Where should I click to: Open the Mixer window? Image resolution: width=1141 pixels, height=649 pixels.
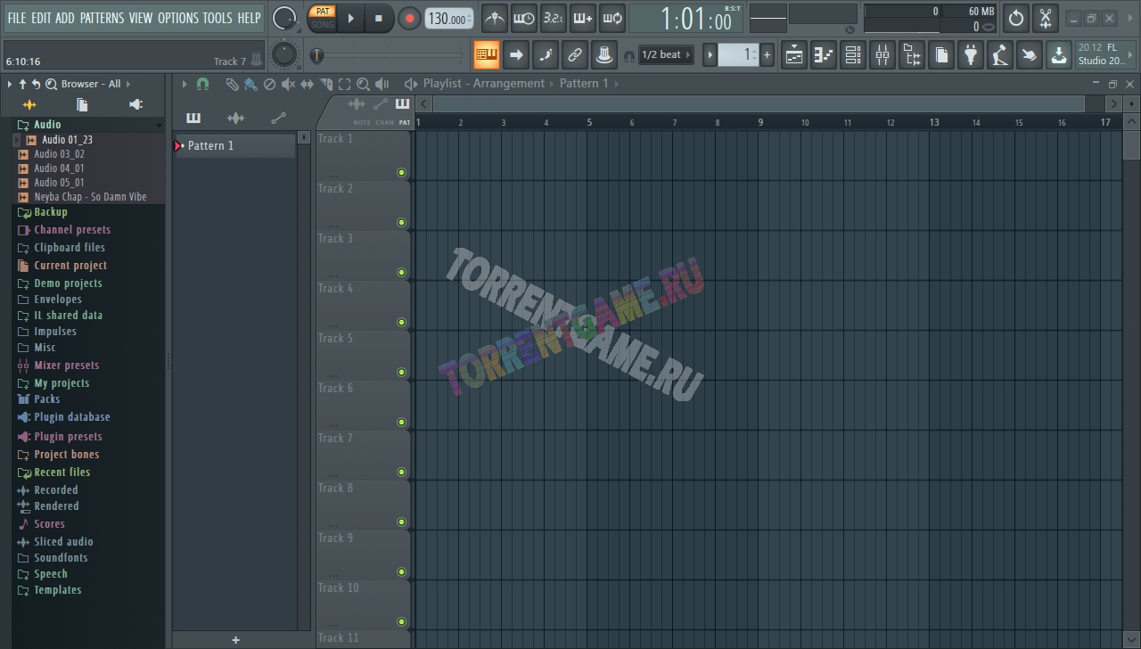tap(882, 55)
